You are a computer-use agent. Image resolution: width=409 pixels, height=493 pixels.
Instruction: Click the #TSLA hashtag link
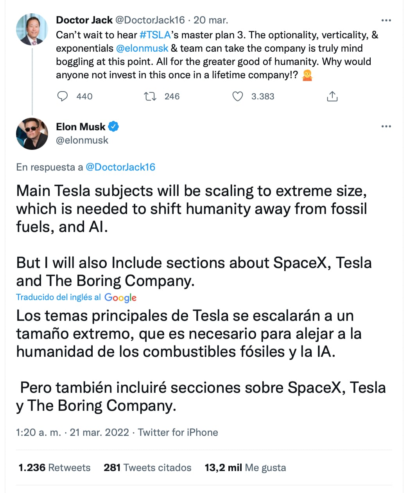click(x=155, y=35)
